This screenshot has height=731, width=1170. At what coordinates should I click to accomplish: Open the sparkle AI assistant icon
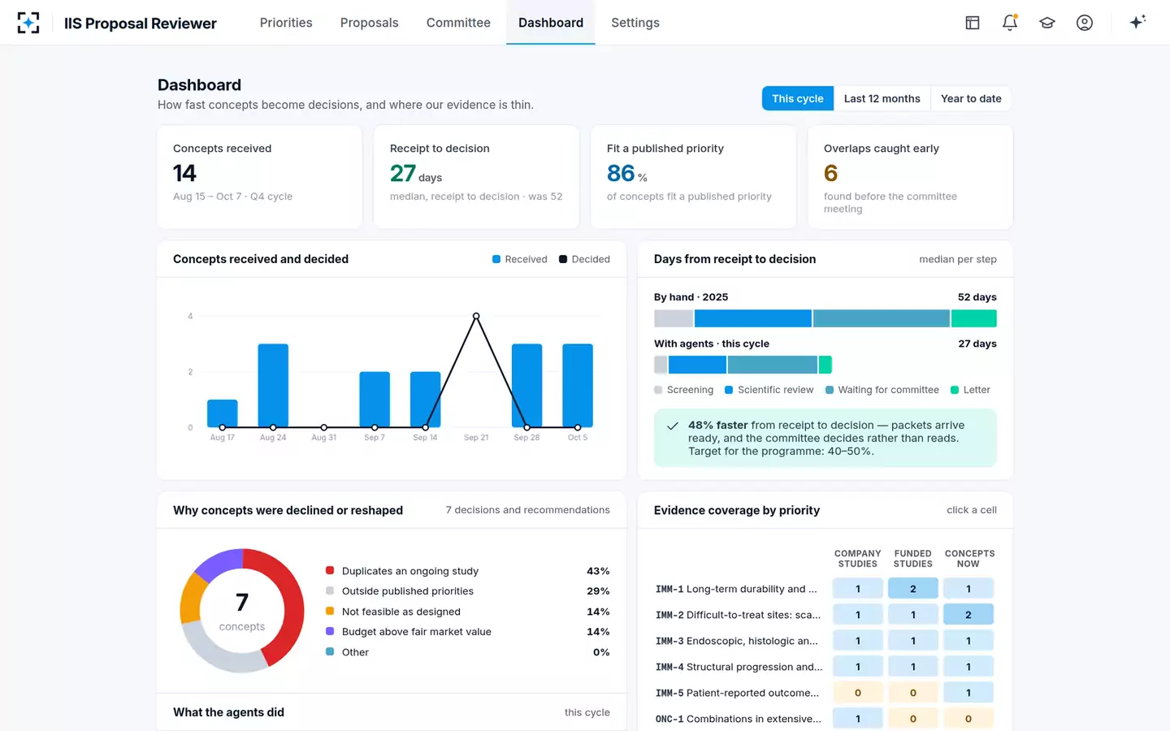(x=1137, y=22)
